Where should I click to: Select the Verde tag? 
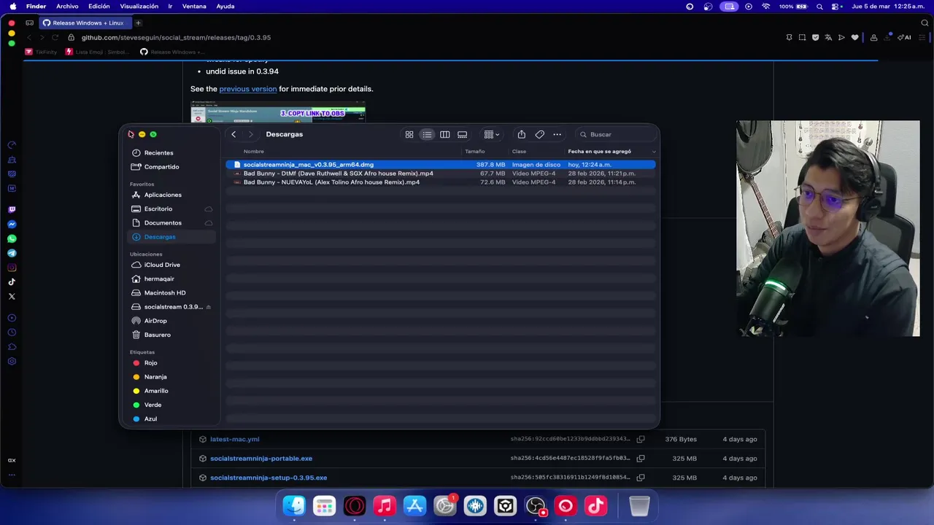tap(172, 405)
